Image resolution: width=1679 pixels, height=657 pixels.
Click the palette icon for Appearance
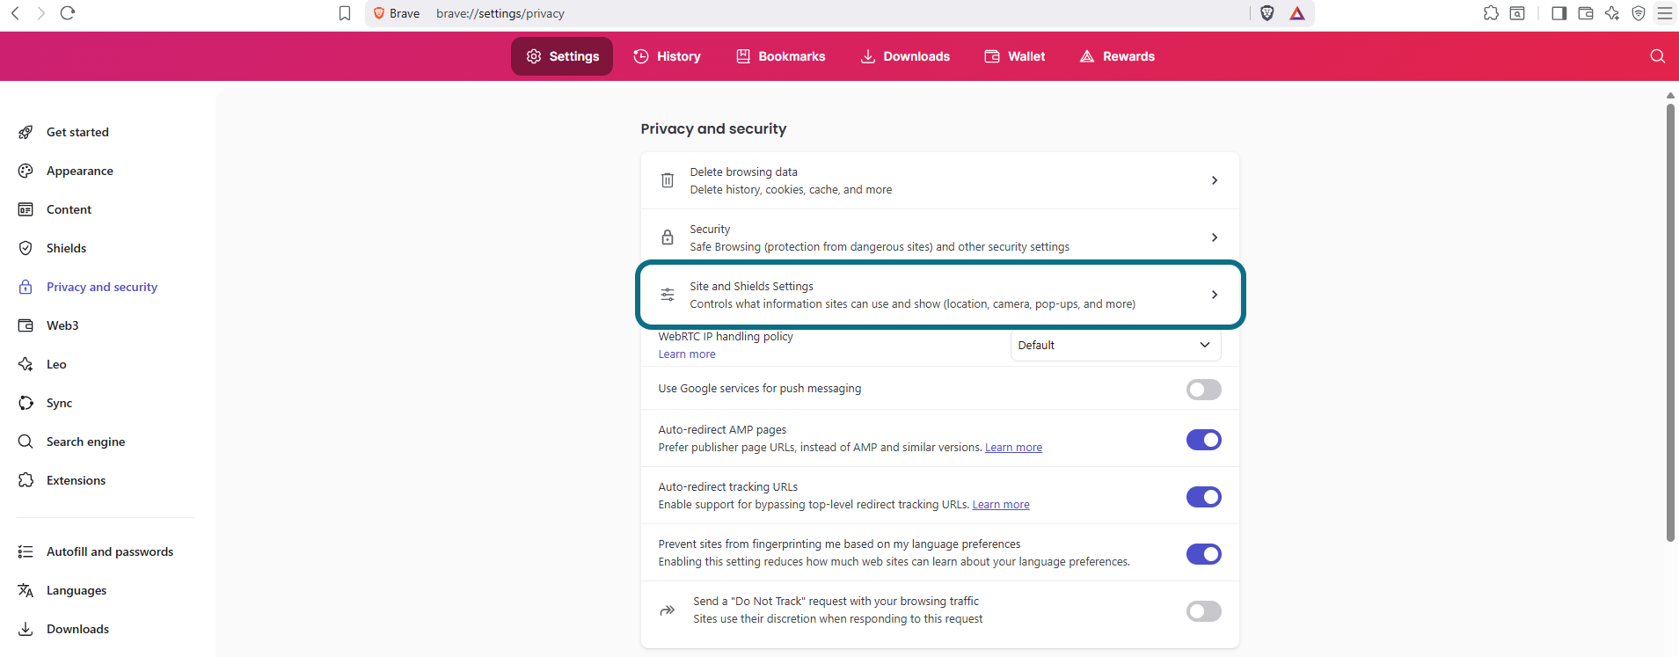click(26, 171)
